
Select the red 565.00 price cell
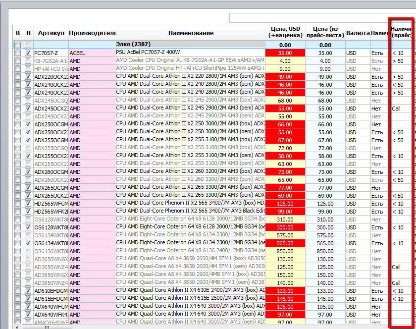(285, 243)
